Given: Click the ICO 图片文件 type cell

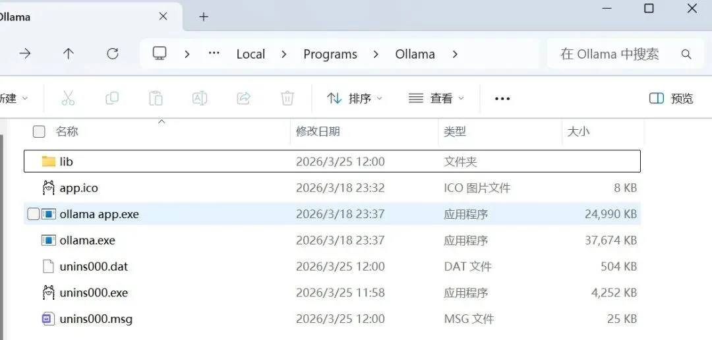Looking at the screenshot, I should (x=477, y=188).
